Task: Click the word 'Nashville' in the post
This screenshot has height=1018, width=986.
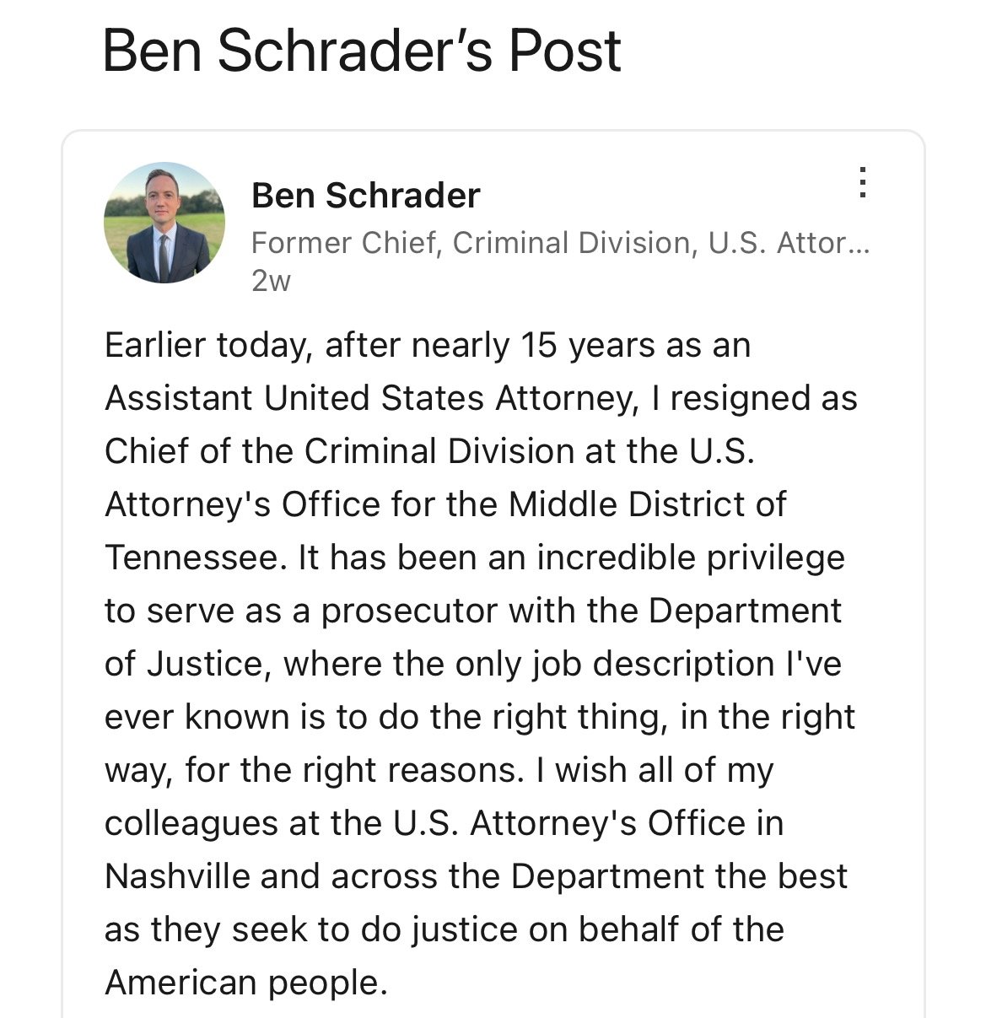Action: pyautogui.click(x=176, y=876)
